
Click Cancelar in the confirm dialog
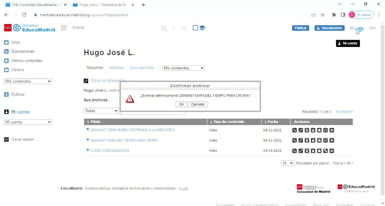click(x=198, y=104)
